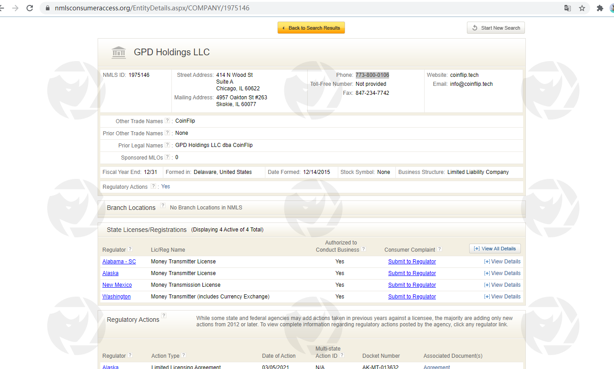Submit to Regulator for Alaska license

click(412, 273)
